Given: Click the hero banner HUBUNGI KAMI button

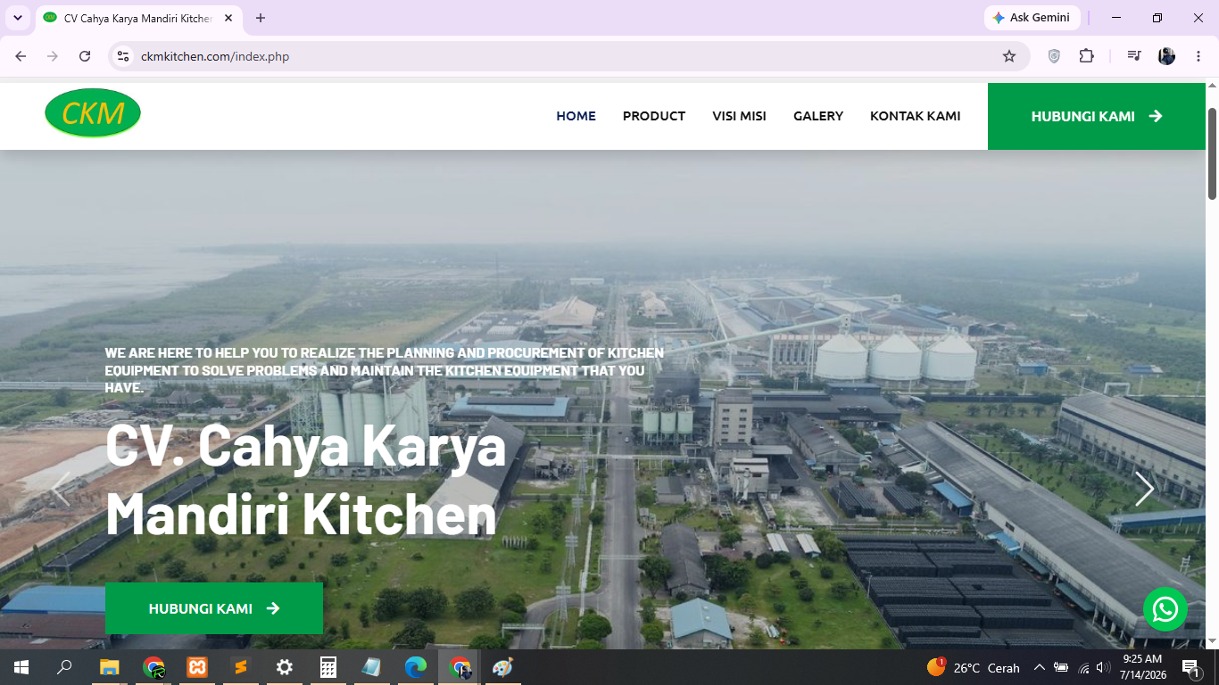Looking at the screenshot, I should 214,608.
